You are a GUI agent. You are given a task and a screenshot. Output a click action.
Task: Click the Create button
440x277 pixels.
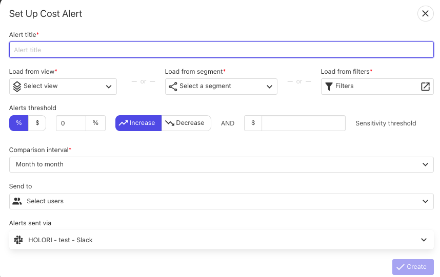pos(413,267)
